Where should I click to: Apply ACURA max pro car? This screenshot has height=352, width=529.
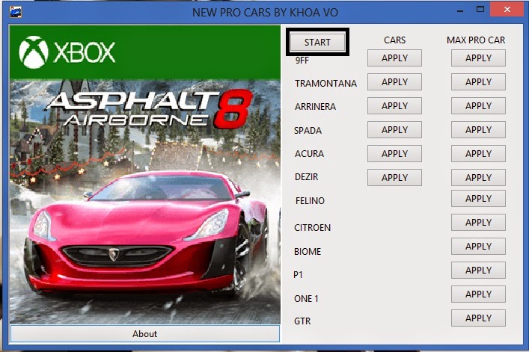pyautogui.click(x=478, y=154)
